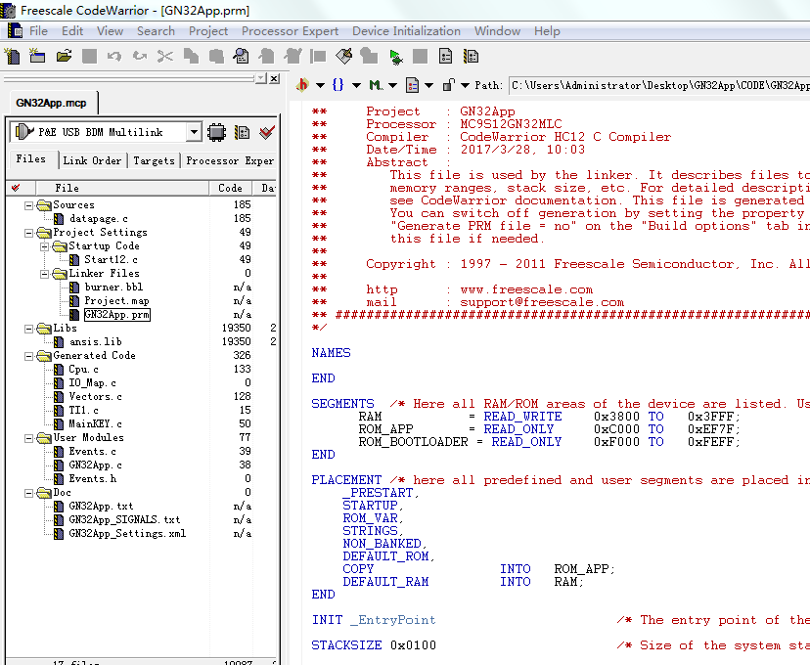Open the Edit menu

coord(72,31)
